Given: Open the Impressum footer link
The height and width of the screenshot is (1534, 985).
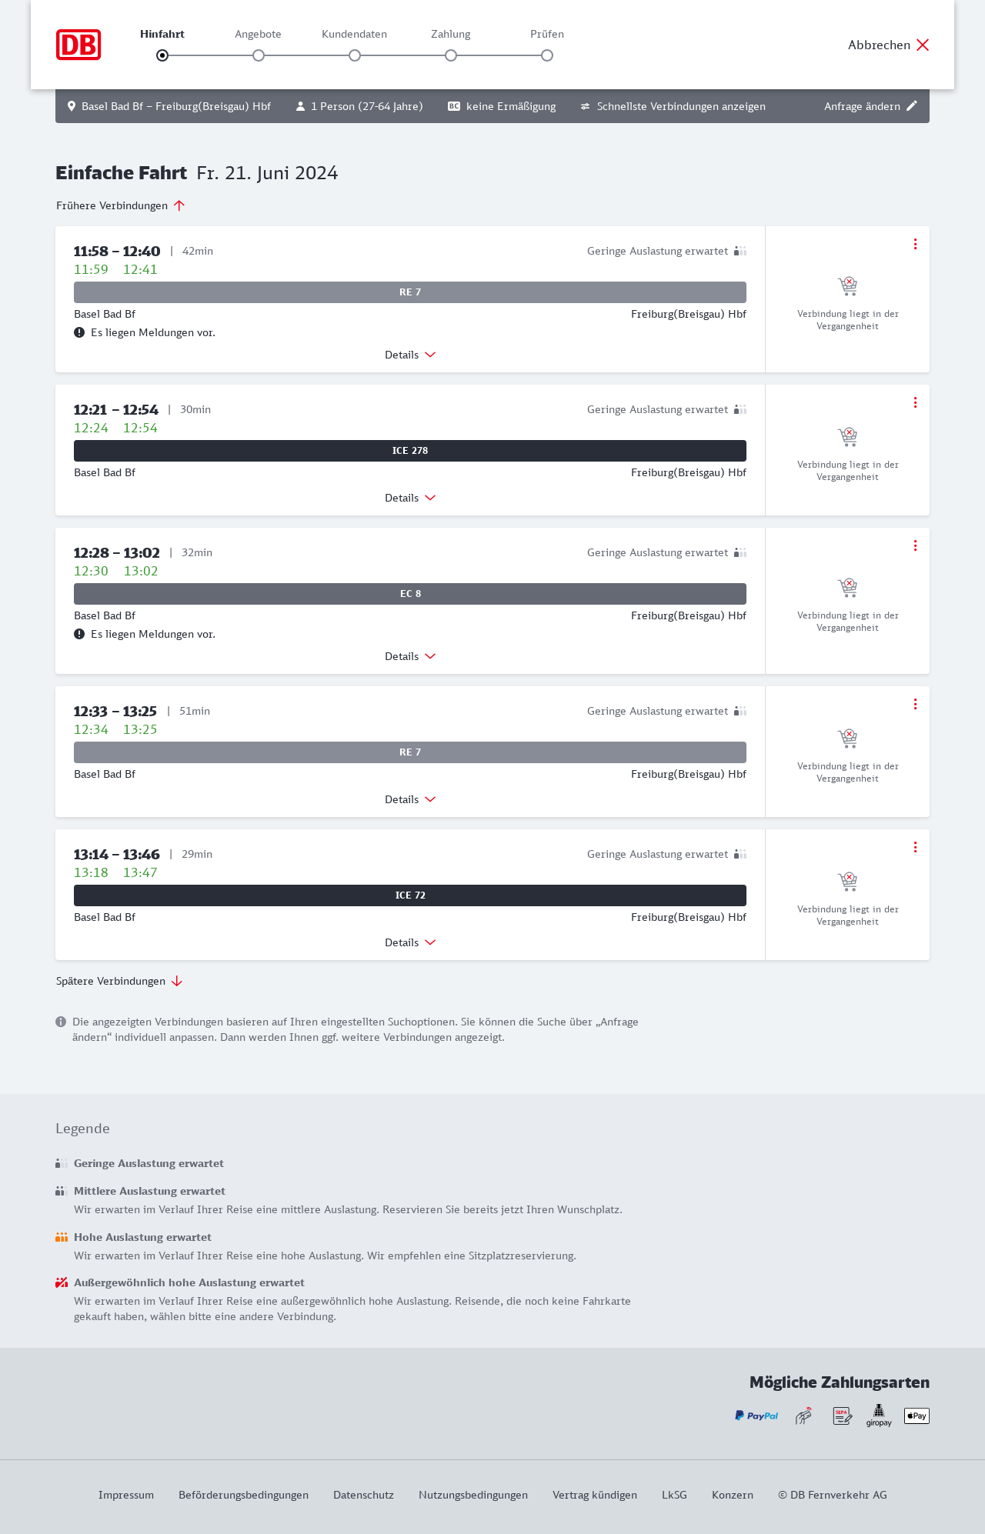Looking at the screenshot, I should tap(126, 1495).
